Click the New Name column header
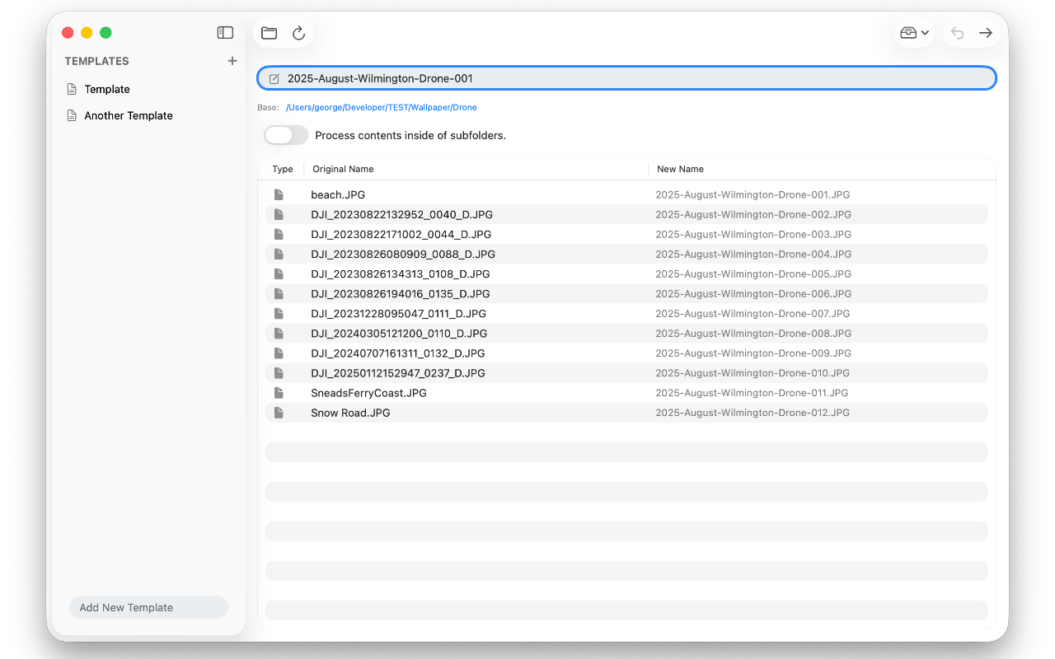This screenshot has height=659, width=1055. click(680, 169)
